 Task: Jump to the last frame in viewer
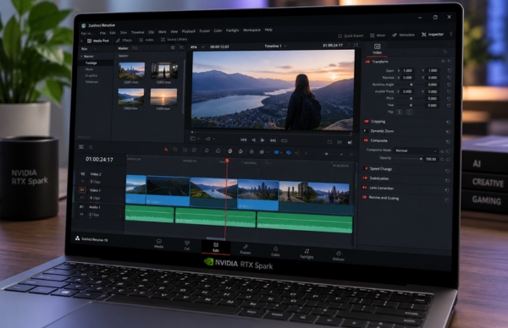click(273, 140)
